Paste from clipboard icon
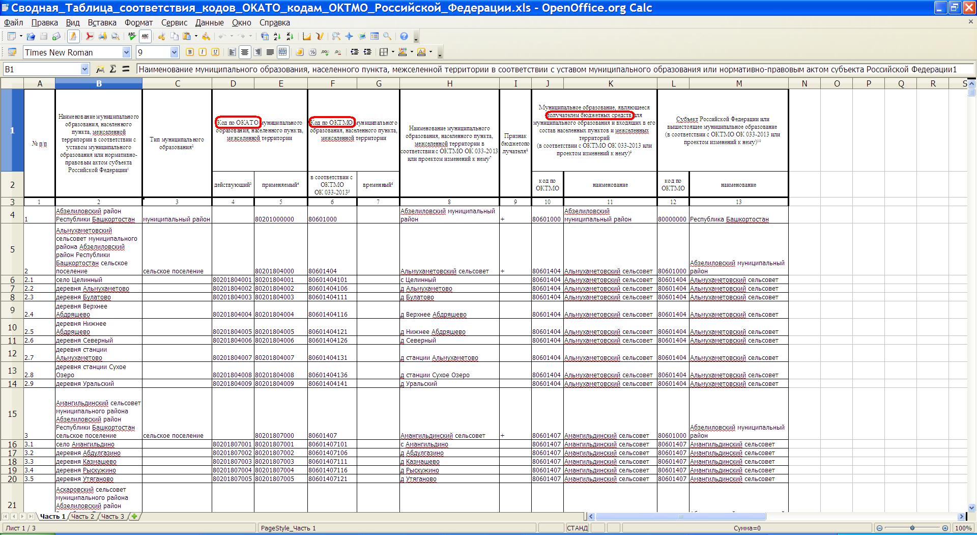 (187, 36)
